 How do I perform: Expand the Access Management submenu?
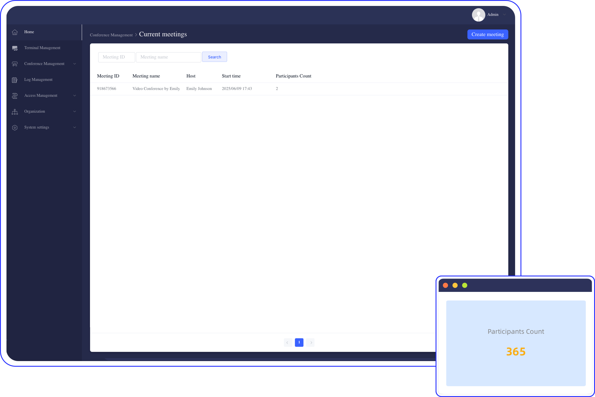[75, 95]
